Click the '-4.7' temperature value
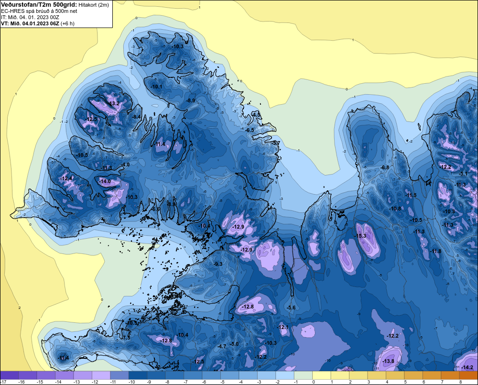 pos(222,346)
